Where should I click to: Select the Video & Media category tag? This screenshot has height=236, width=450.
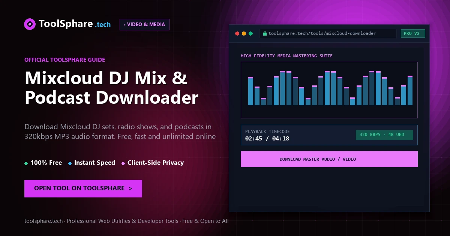click(144, 24)
